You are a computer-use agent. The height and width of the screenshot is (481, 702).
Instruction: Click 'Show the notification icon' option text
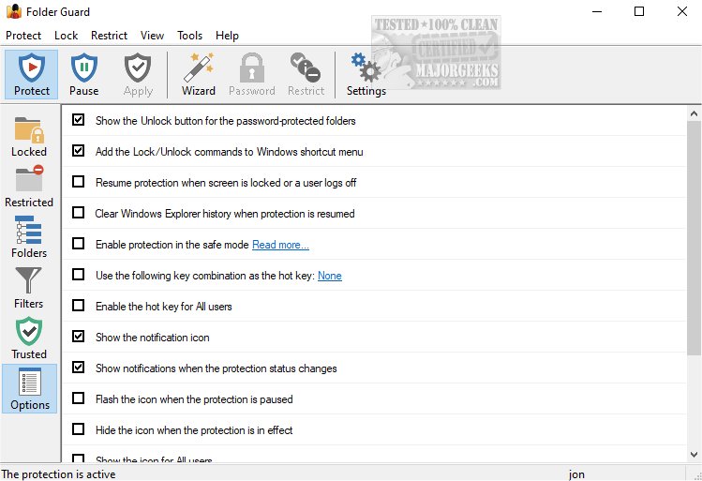tap(152, 338)
